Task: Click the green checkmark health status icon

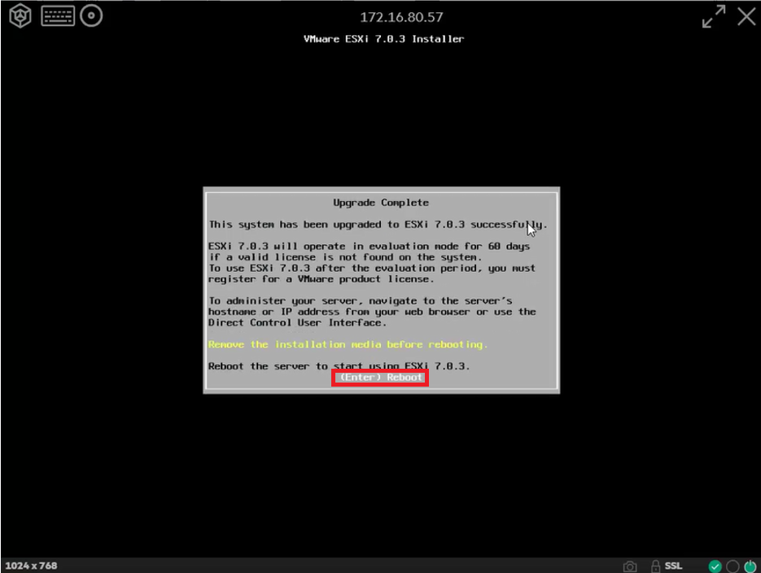Action: tap(715, 566)
